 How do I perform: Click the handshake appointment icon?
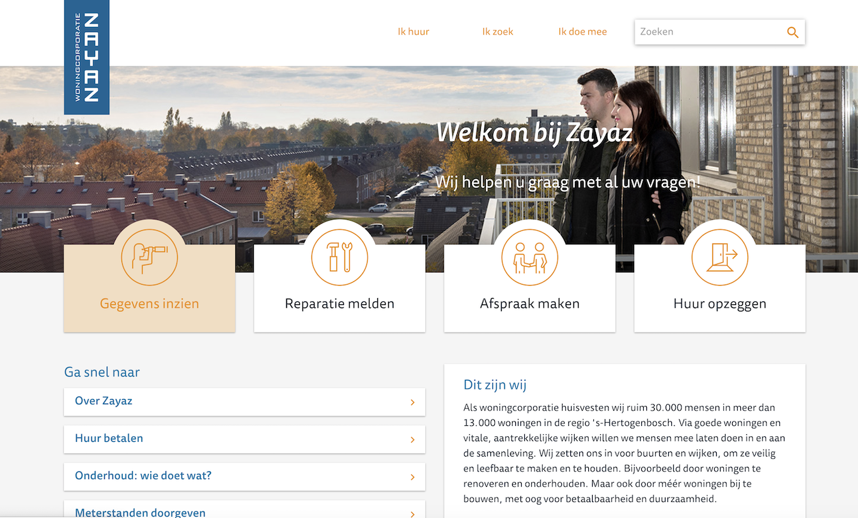(x=530, y=257)
